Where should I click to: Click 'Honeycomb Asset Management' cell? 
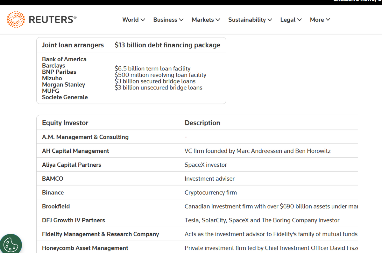85,248
